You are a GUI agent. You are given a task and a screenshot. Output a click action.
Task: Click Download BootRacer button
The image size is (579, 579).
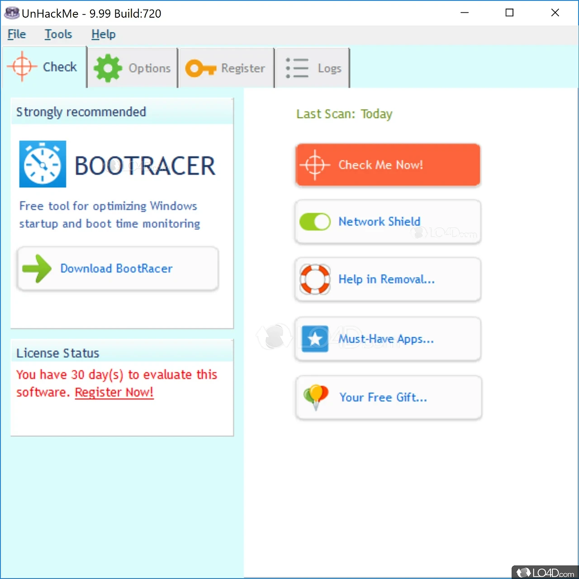118,268
